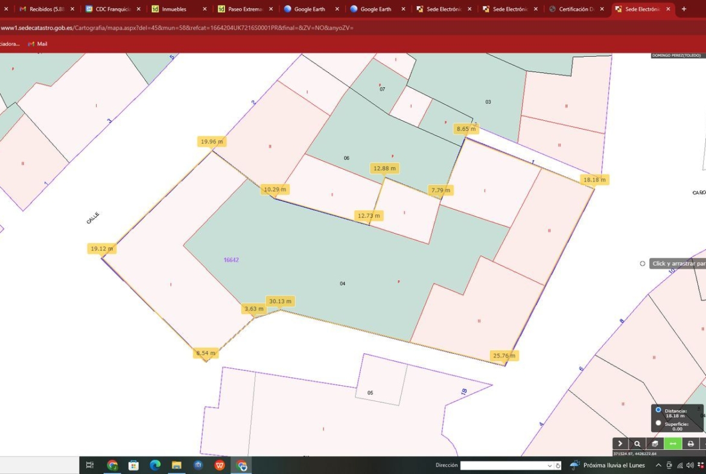Screen dimensions: 706x474
Task: Switch to the Inmuebles tab
Action: click(174, 9)
